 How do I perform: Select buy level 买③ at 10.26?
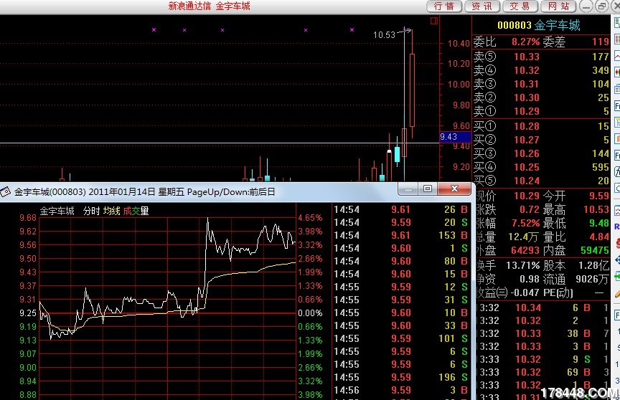pos(541,153)
